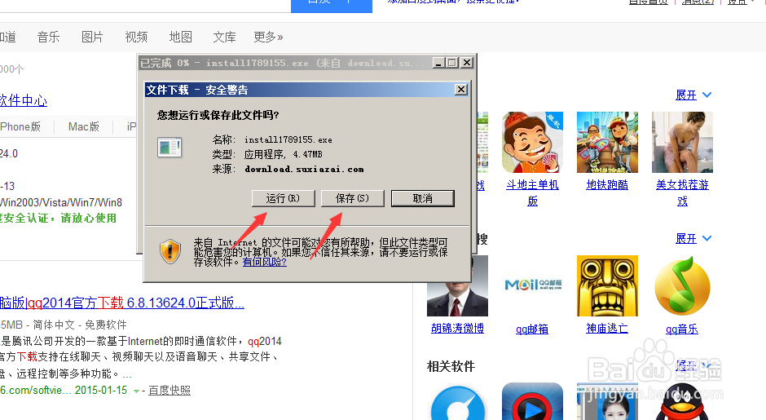Image resolution: width=766 pixels, height=420 pixels.
Task: Open the qq音乐 link
Action: point(682,329)
